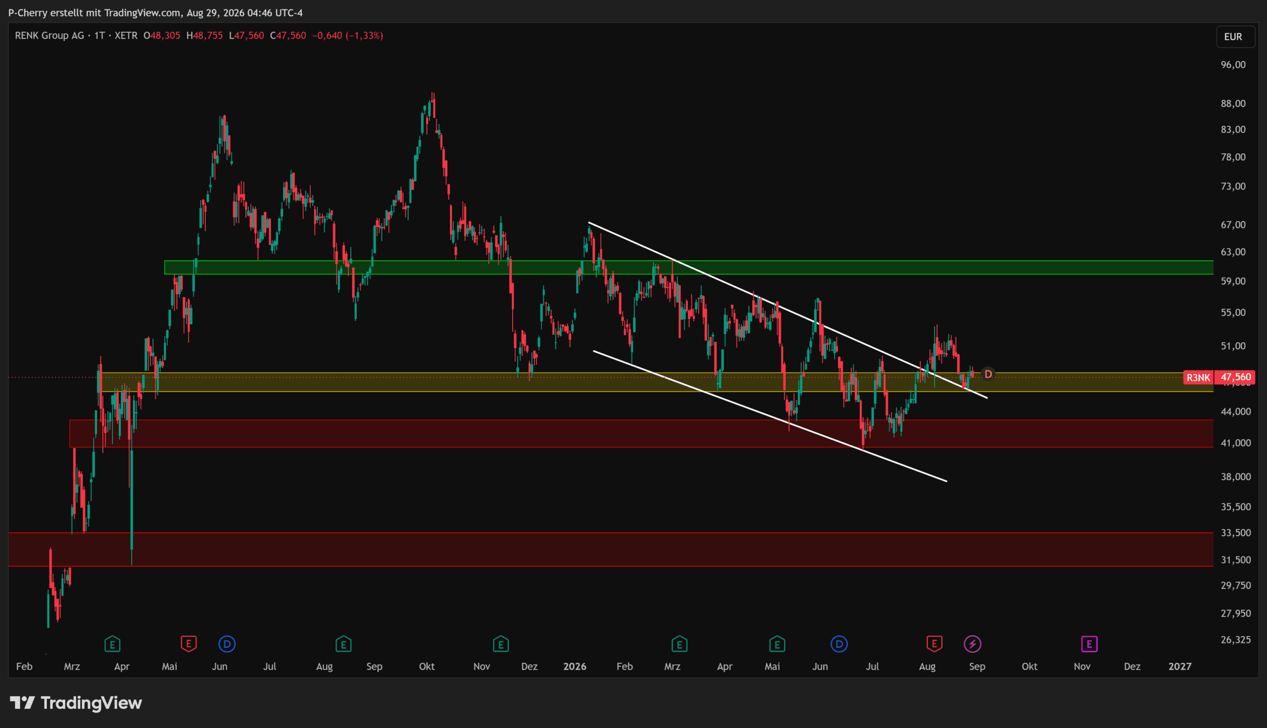Click the 1T interval in the legend
This screenshot has height=728, width=1267.
(99, 36)
